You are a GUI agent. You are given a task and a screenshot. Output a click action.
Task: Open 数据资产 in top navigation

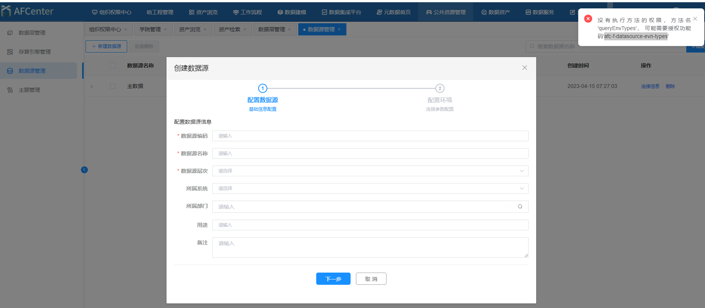point(496,12)
